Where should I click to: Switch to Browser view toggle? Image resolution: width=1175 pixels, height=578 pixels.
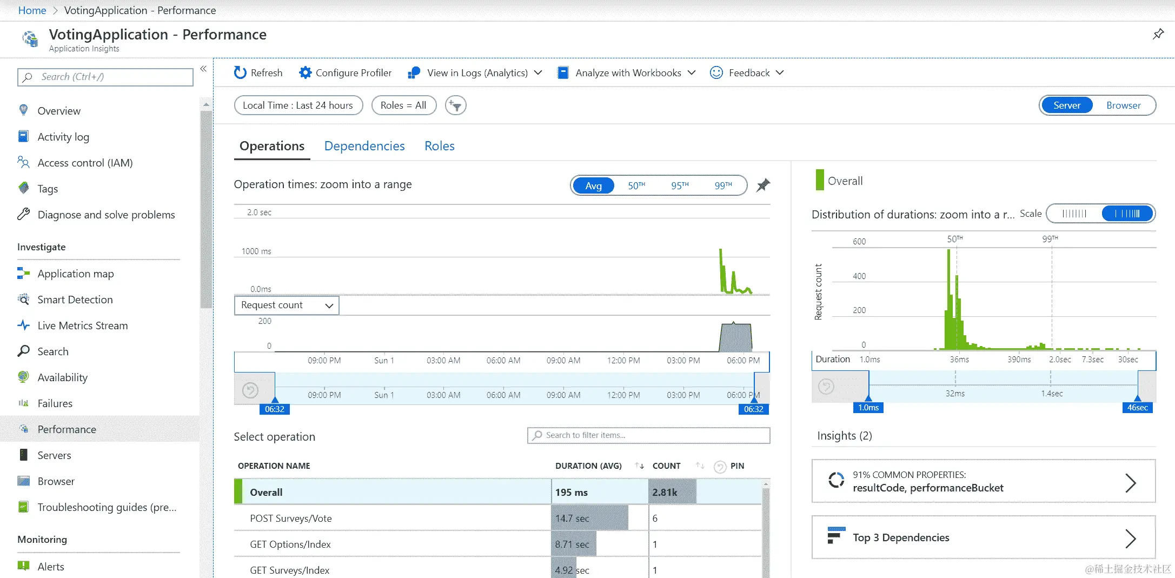pyautogui.click(x=1123, y=105)
